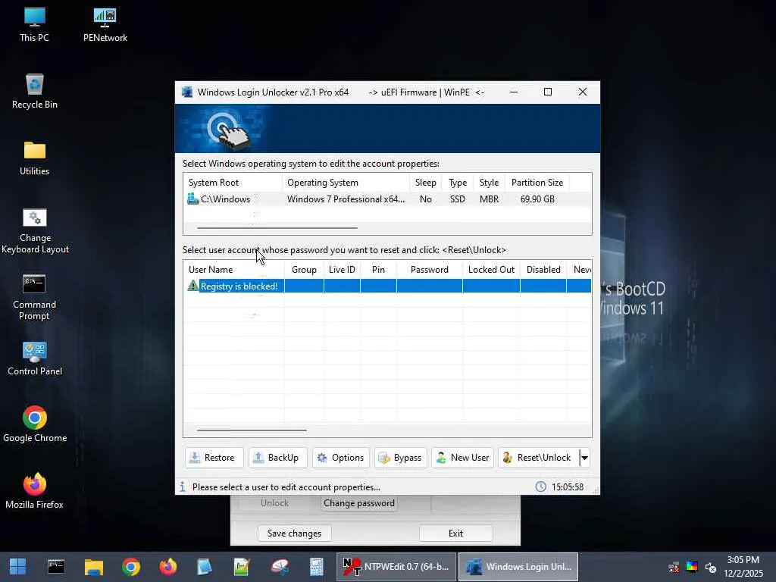Click the Pin column header

tap(378, 270)
